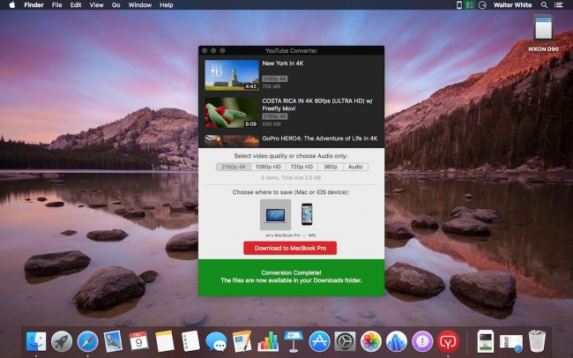Screen dimensions: 573x358
Task: Open blue crystal app icon in Dock
Action: click(x=397, y=341)
